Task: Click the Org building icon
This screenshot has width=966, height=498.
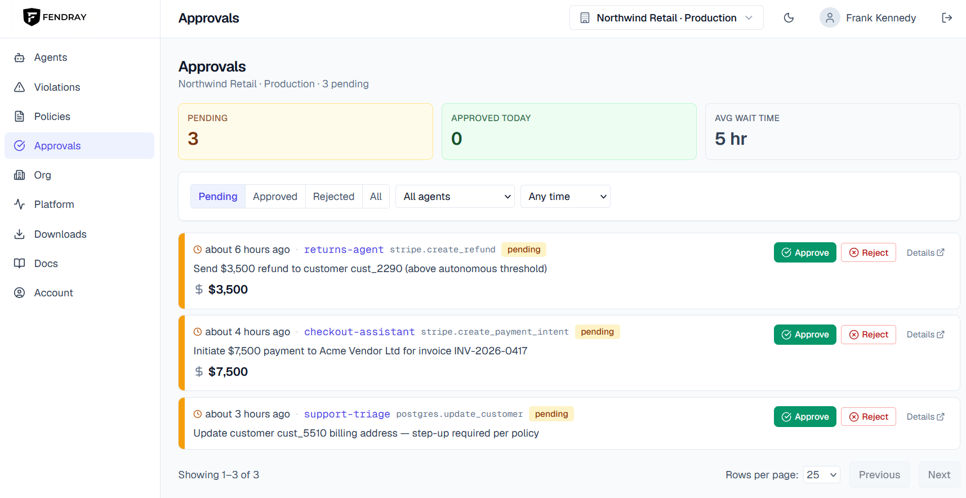Action: pos(20,175)
